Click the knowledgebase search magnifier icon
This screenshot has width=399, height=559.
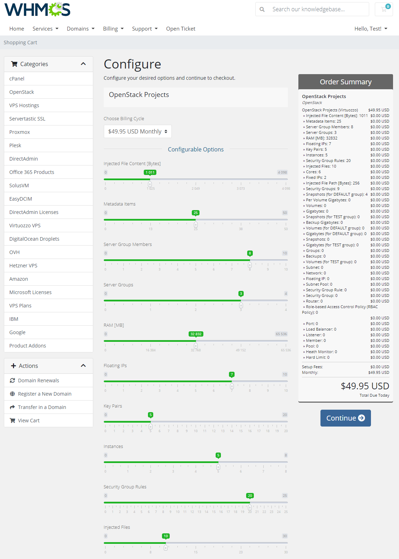pos(262,9)
